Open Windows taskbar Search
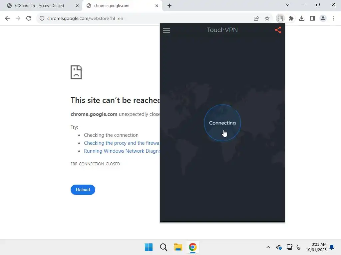 pyautogui.click(x=163, y=247)
